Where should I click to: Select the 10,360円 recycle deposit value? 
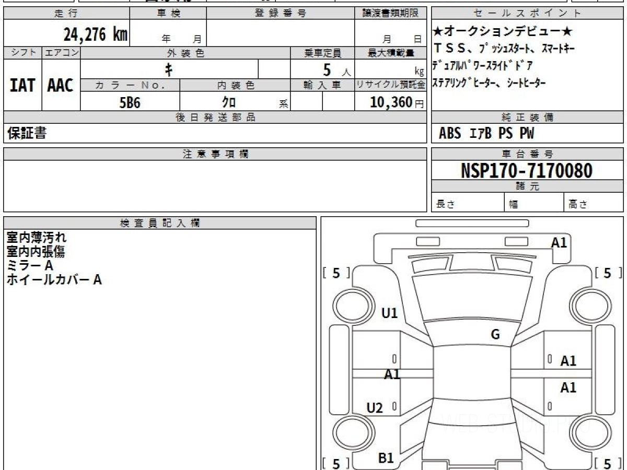coord(397,102)
